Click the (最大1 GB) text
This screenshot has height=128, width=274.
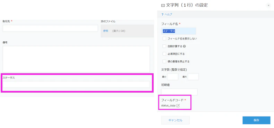(x=119, y=31)
